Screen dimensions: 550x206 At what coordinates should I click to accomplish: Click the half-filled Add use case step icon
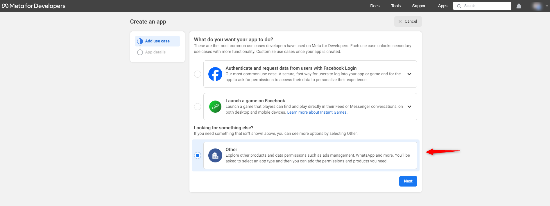140,41
